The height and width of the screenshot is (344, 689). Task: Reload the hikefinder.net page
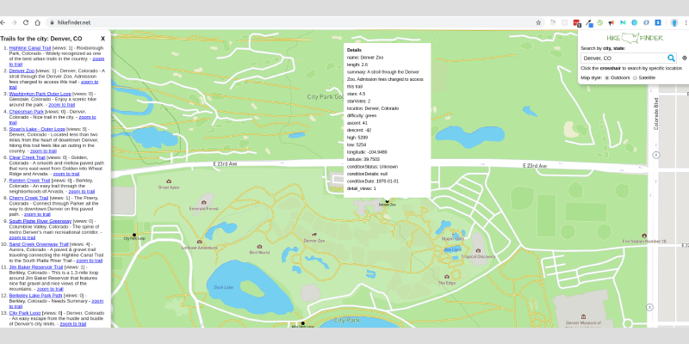pos(26,22)
